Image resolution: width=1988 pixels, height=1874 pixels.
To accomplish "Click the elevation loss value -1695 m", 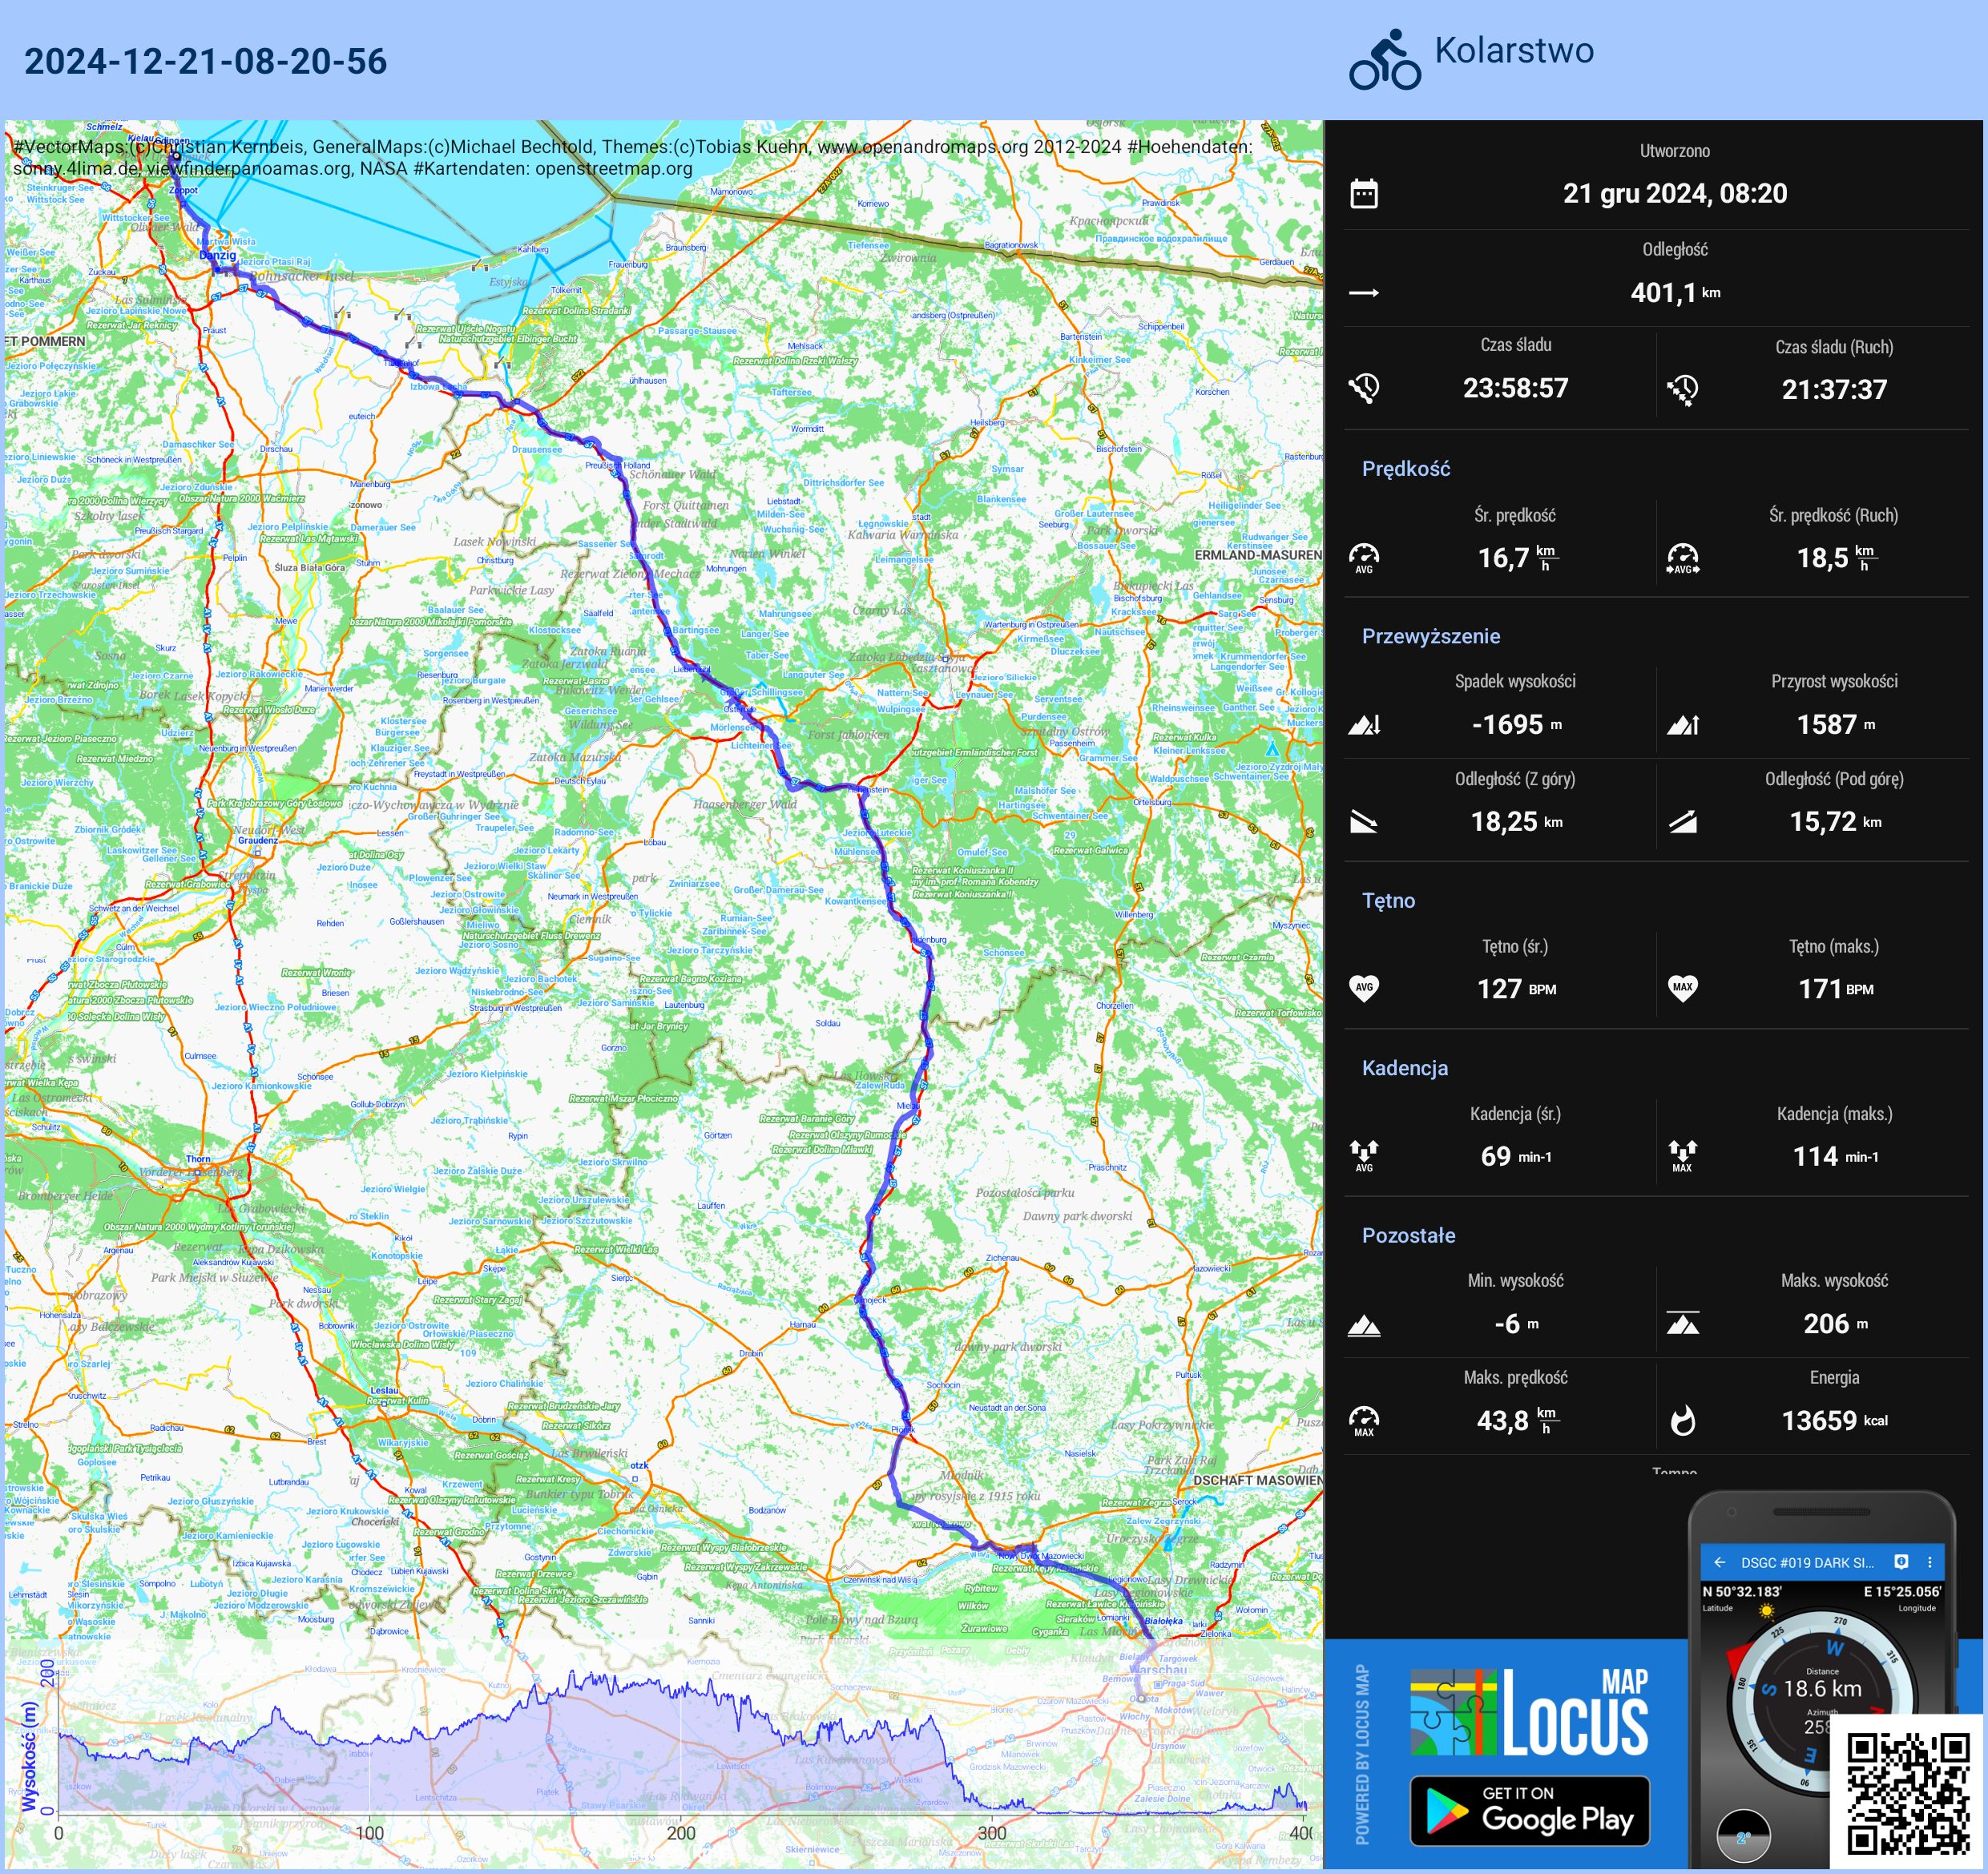I will click(1516, 725).
